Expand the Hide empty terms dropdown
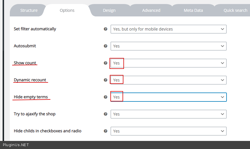 pos(168,97)
